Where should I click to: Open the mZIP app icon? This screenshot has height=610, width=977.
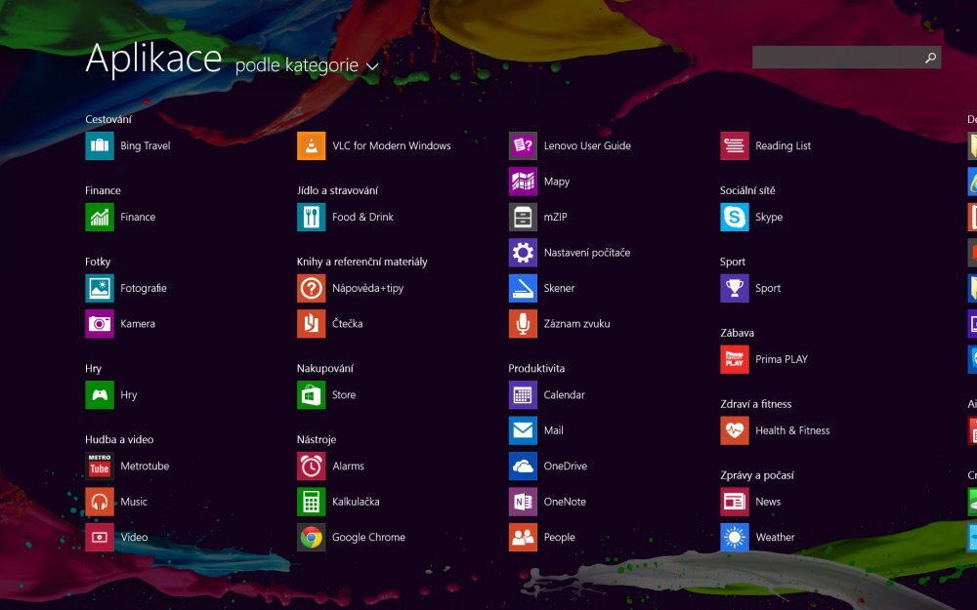[x=523, y=217]
